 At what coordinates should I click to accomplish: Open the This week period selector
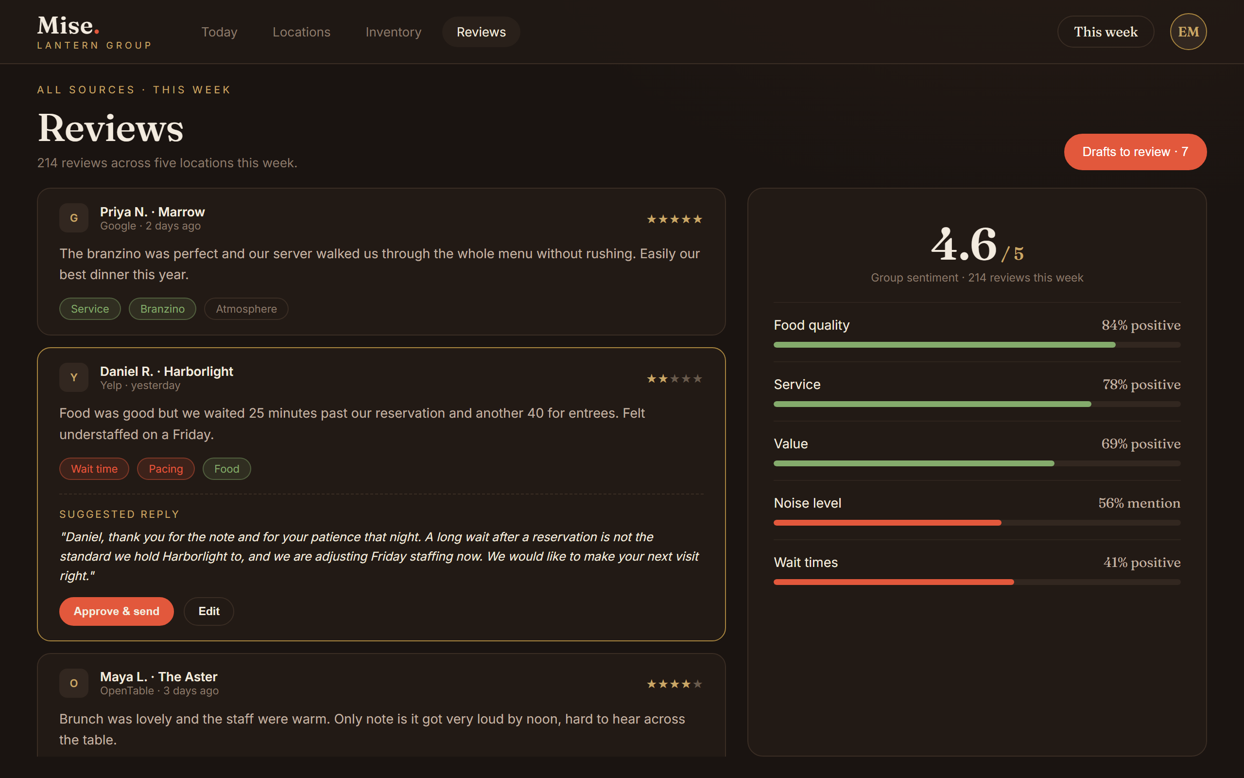click(1106, 32)
